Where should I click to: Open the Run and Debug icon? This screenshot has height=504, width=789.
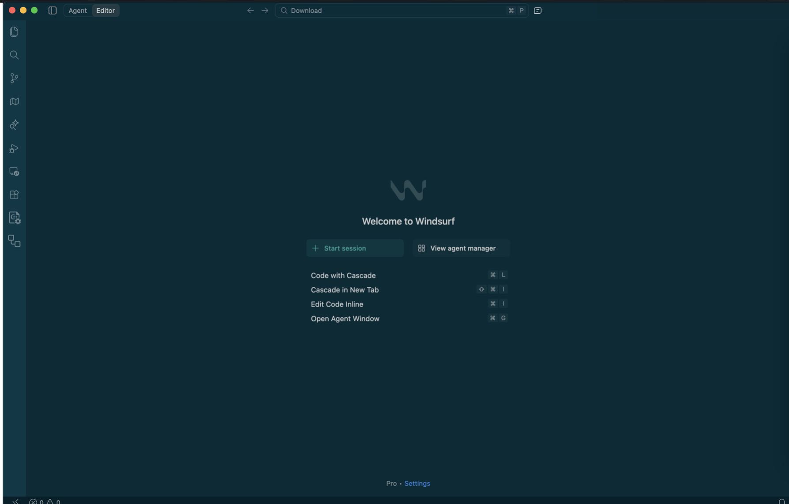tap(14, 148)
